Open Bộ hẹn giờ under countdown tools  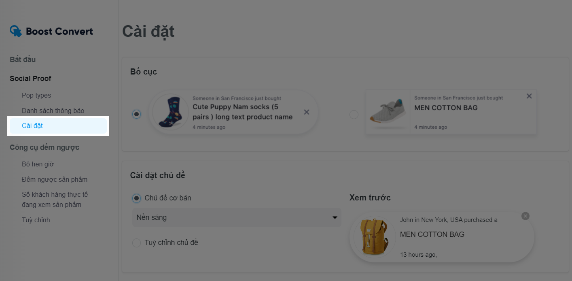click(x=38, y=164)
